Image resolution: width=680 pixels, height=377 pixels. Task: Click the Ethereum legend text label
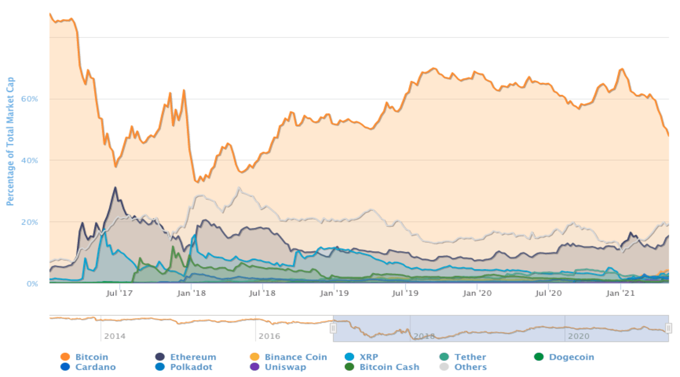[193, 357]
